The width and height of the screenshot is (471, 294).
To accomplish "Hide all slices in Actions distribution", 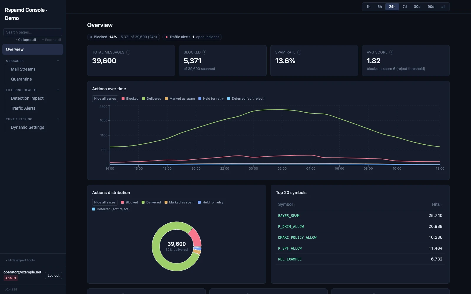I will click(x=105, y=202).
